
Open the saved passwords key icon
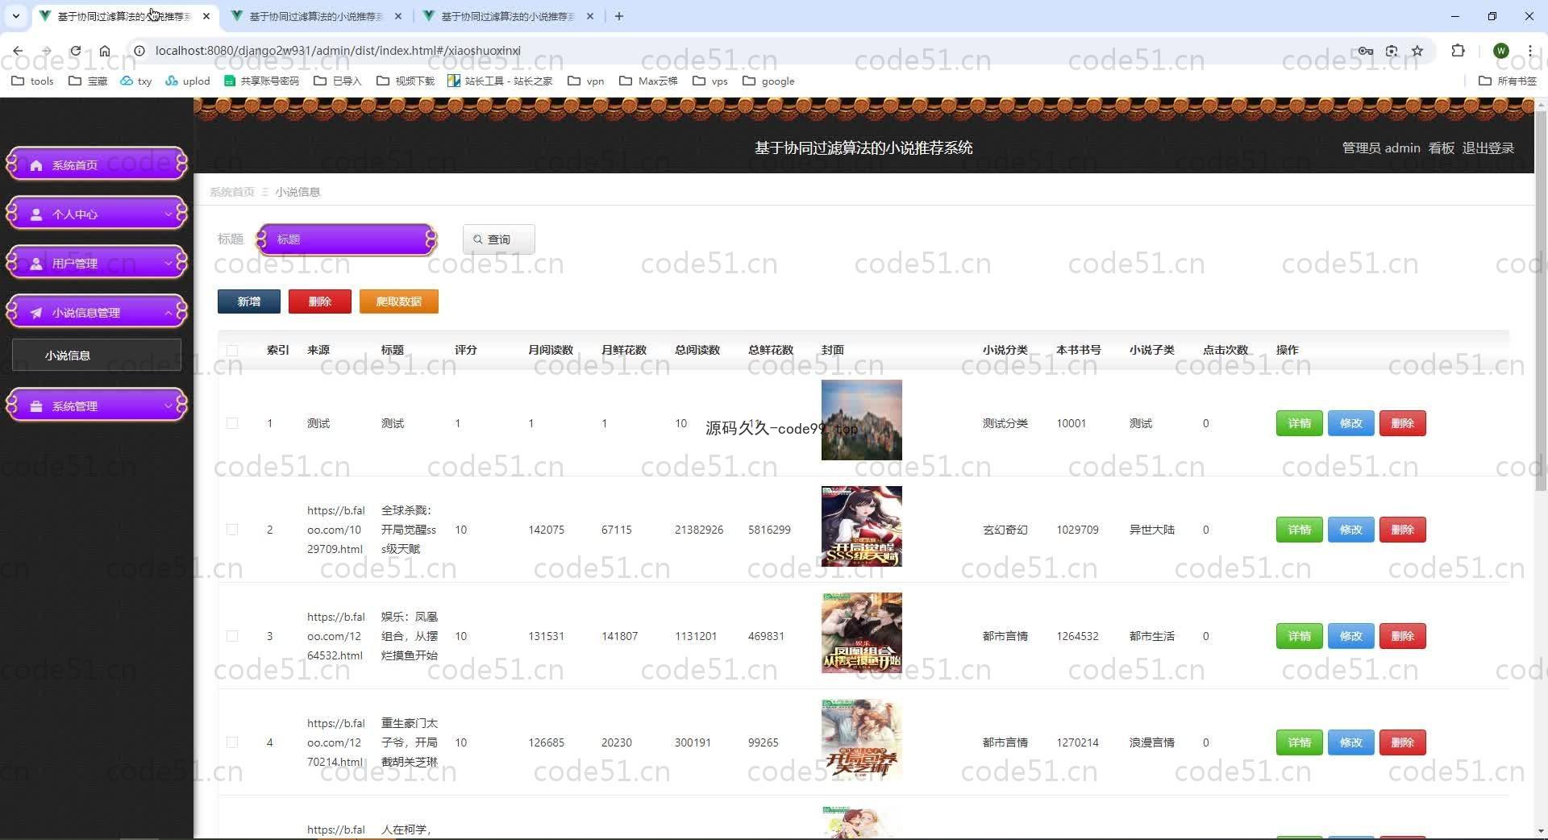tap(1365, 50)
